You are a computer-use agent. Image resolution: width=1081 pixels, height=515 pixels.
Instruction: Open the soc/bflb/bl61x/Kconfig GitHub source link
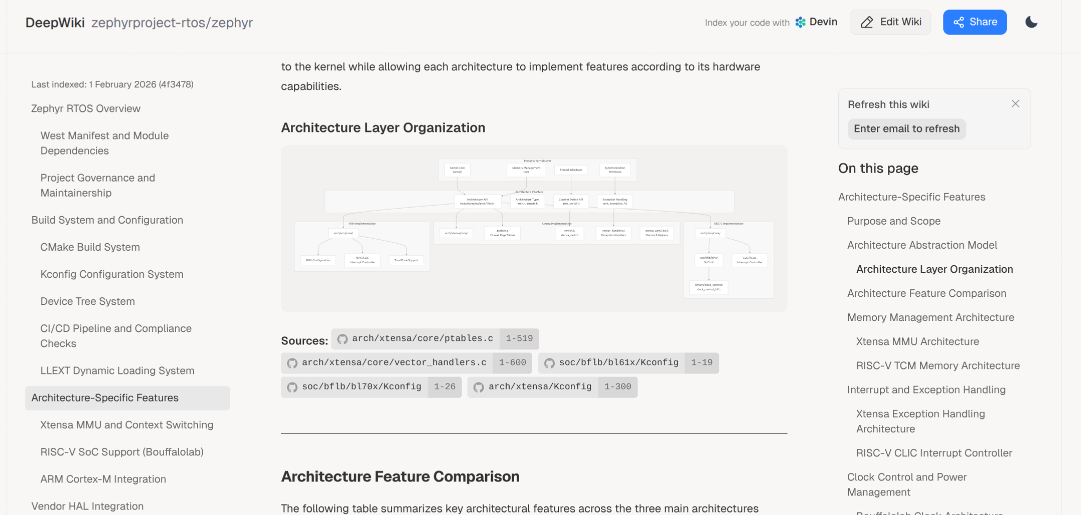[618, 363]
